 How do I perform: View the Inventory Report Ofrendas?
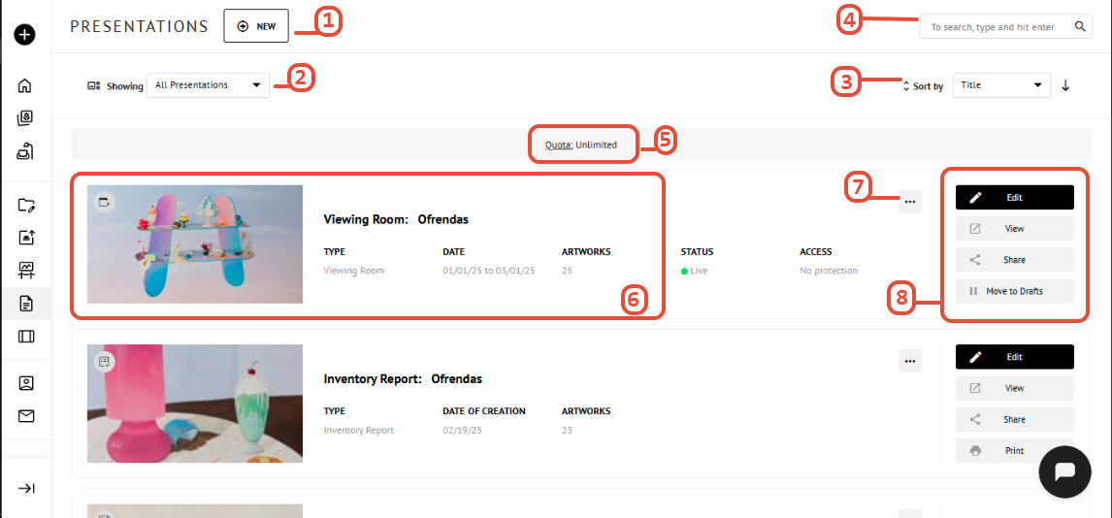[x=1014, y=388]
